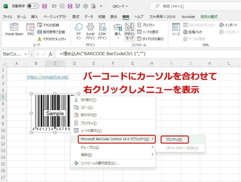The width and height of the screenshot is (241, 182).
Task: Switch to the 表示 tab
Action: 113,17
